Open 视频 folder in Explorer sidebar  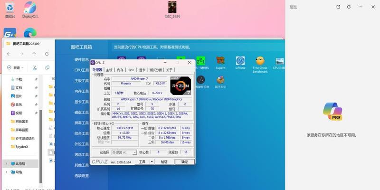pos(19,113)
